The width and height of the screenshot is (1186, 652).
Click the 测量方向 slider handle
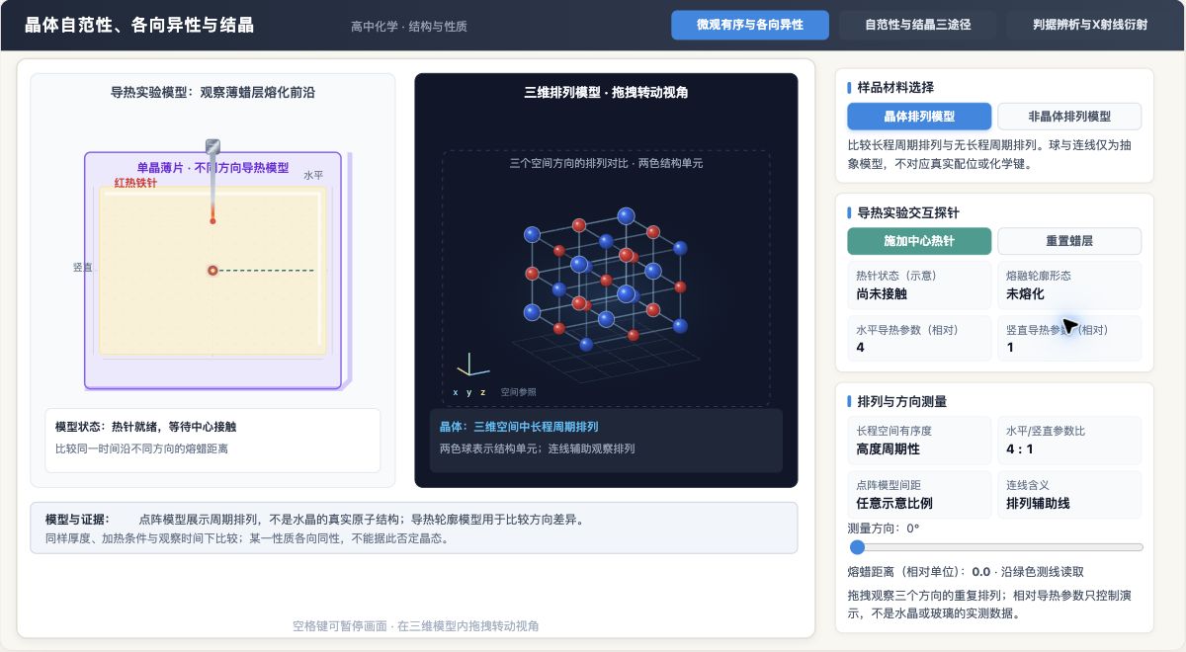[x=857, y=547]
